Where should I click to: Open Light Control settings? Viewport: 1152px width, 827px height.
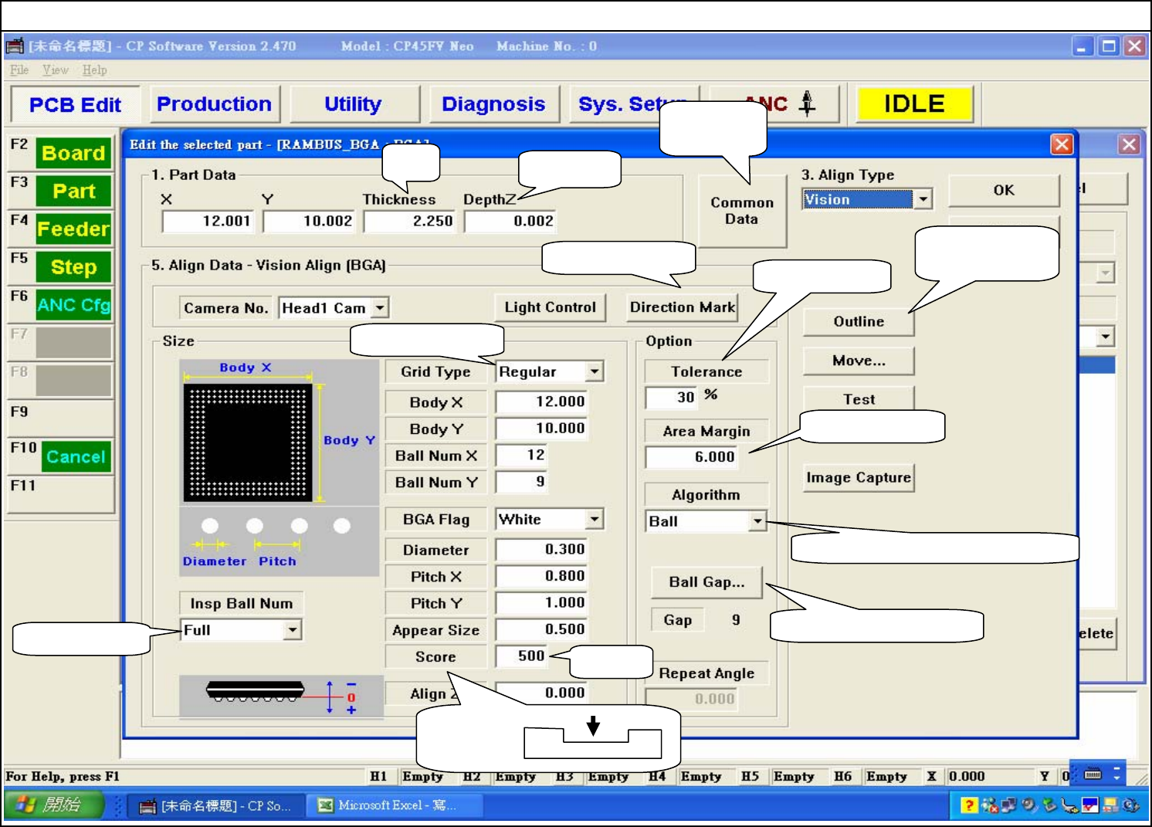pyautogui.click(x=550, y=307)
